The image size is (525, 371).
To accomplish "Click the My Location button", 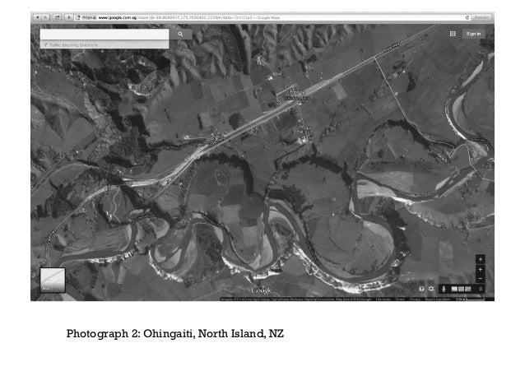I will pyautogui.click(x=481, y=259).
